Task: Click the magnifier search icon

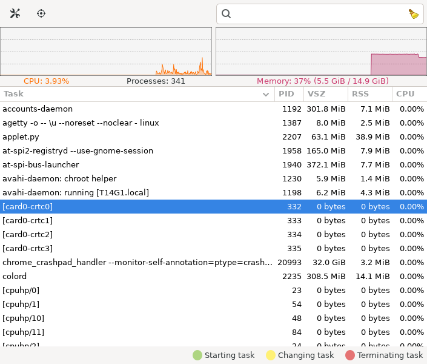Action: [226, 13]
